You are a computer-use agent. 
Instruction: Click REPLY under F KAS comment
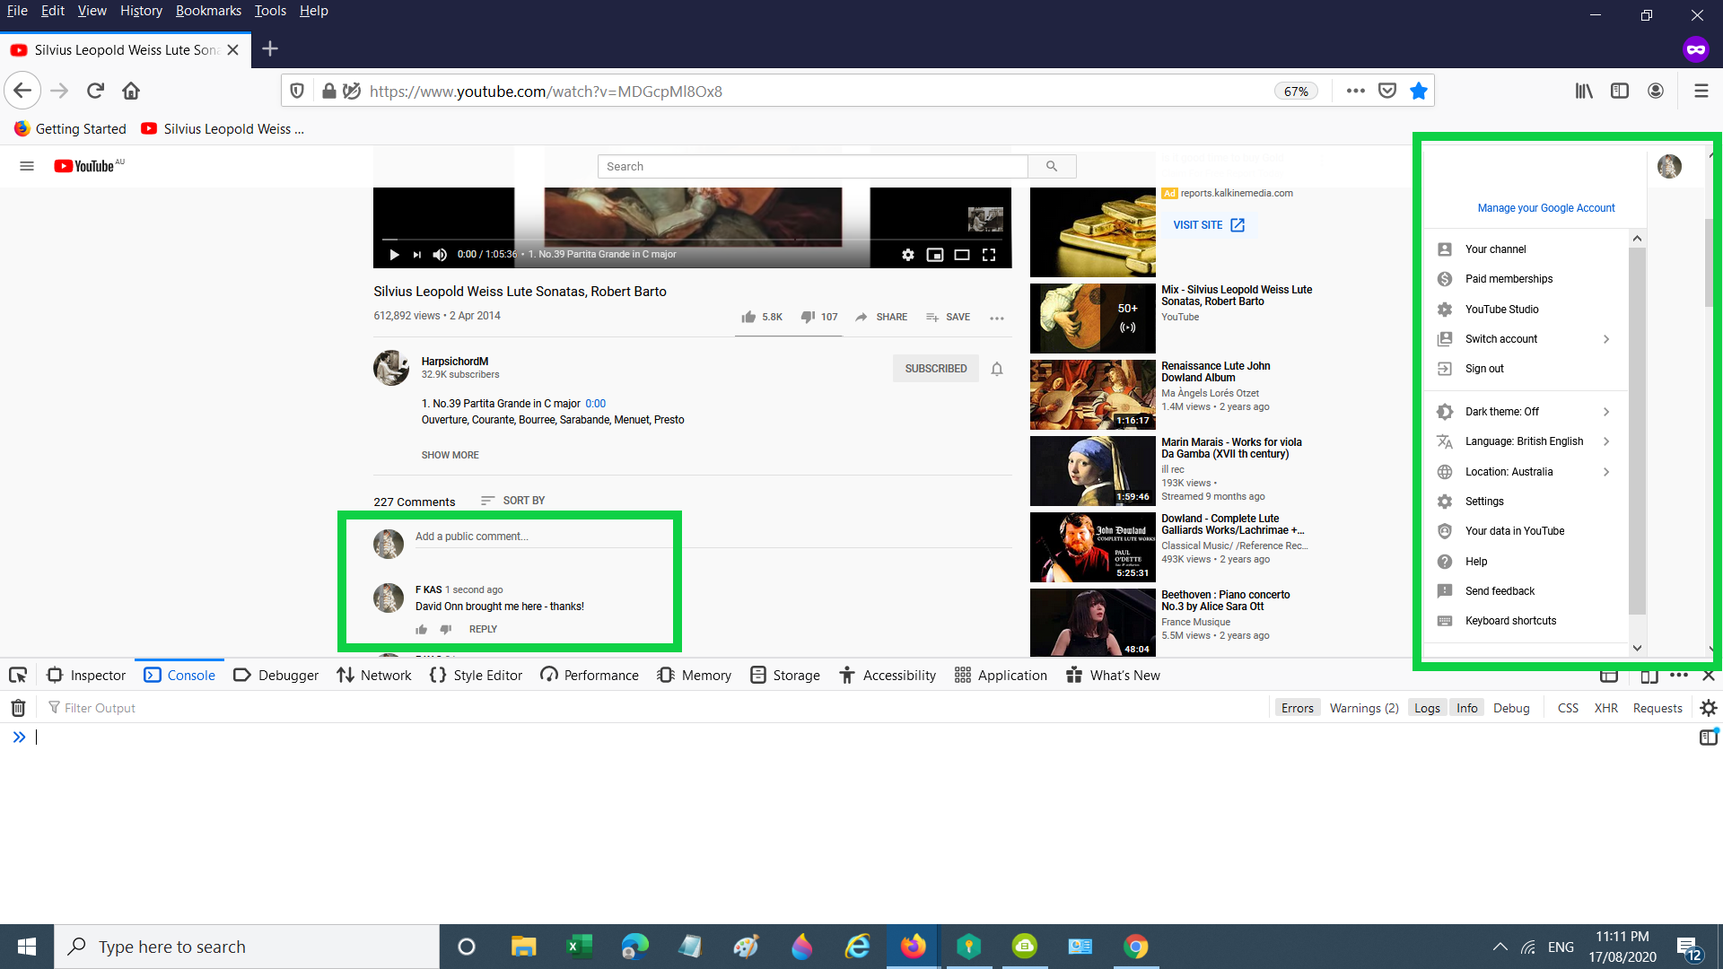point(483,630)
